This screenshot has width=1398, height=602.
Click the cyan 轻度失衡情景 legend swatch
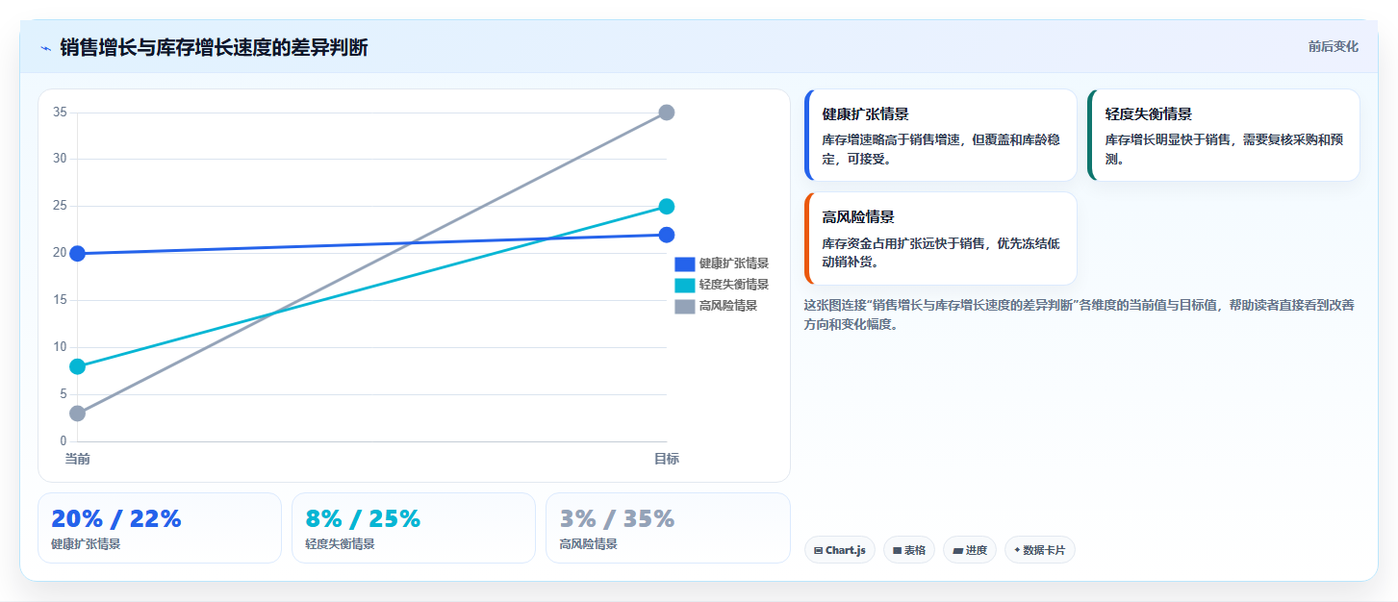(x=685, y=285)
